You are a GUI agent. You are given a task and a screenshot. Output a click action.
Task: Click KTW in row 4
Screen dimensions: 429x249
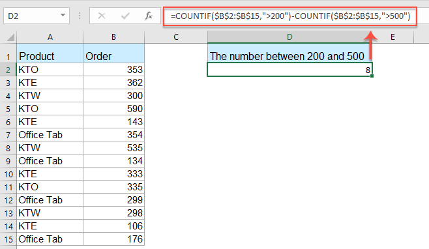point(50,96)
